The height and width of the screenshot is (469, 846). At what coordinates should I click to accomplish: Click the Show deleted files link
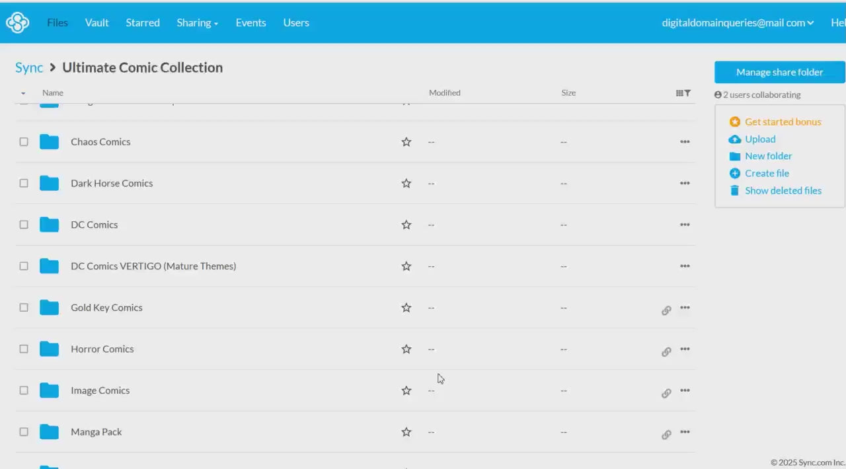point(783,190)
